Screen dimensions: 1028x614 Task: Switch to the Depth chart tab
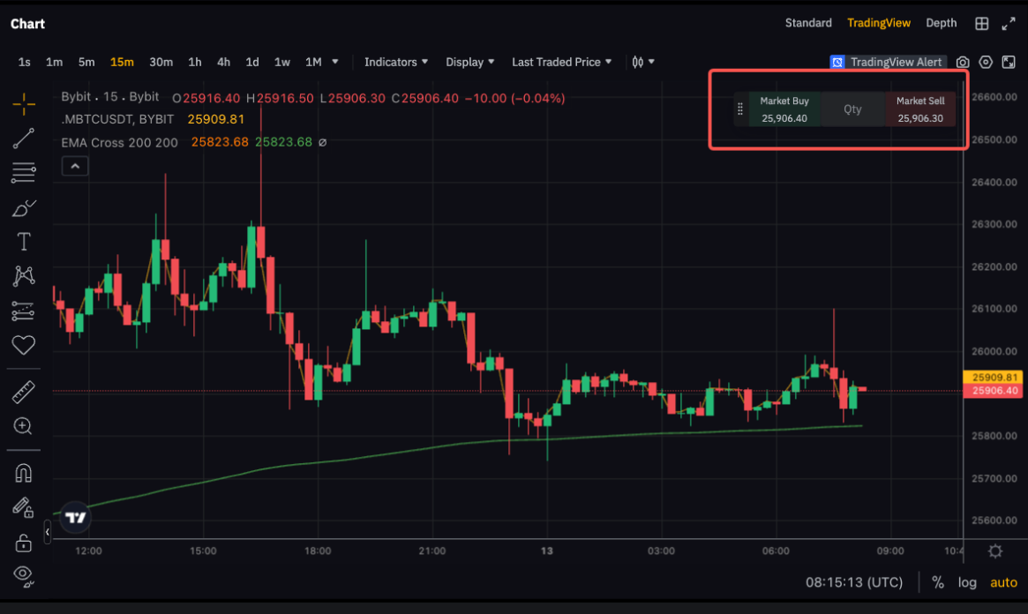point(941,23)
